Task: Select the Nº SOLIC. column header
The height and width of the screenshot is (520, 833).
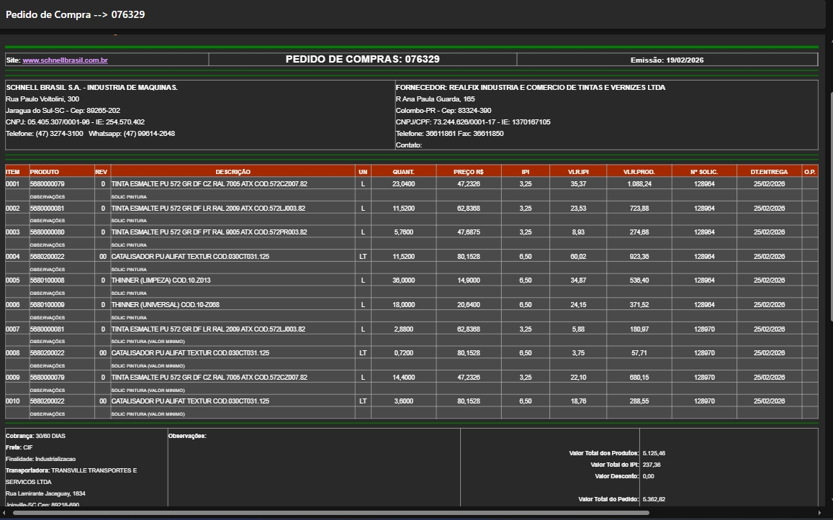Action: pos(704,172)
